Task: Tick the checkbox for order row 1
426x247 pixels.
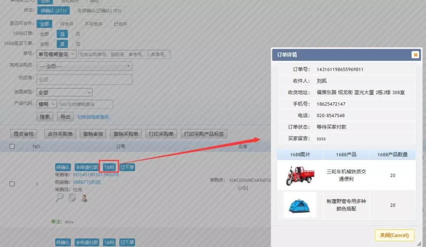Action: pyautogui.click(x=12, y=184)
